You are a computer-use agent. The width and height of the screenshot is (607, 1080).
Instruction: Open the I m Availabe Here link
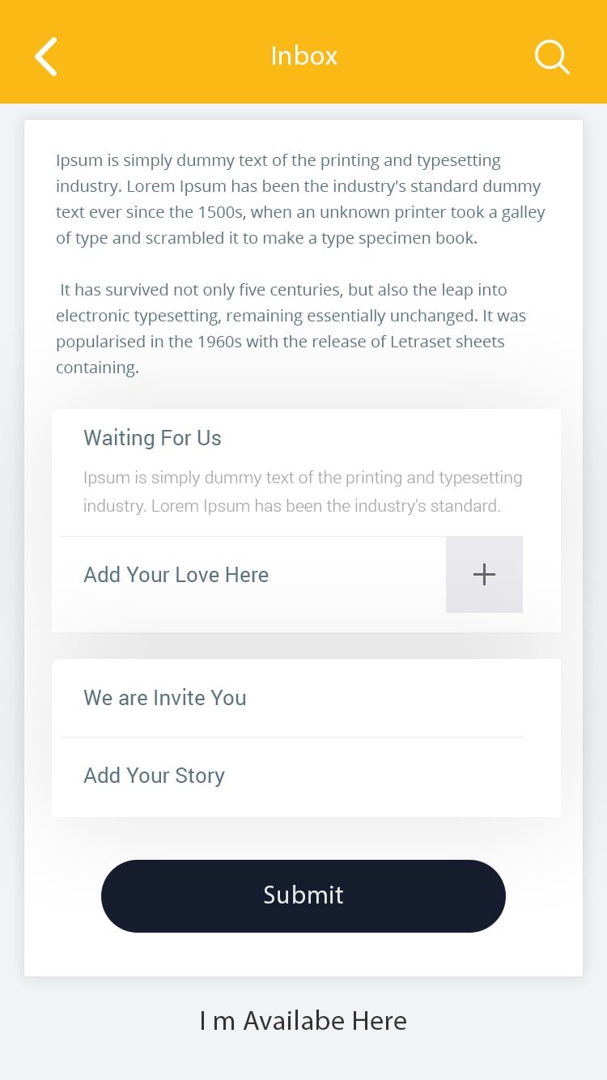tap(303, 1020)
